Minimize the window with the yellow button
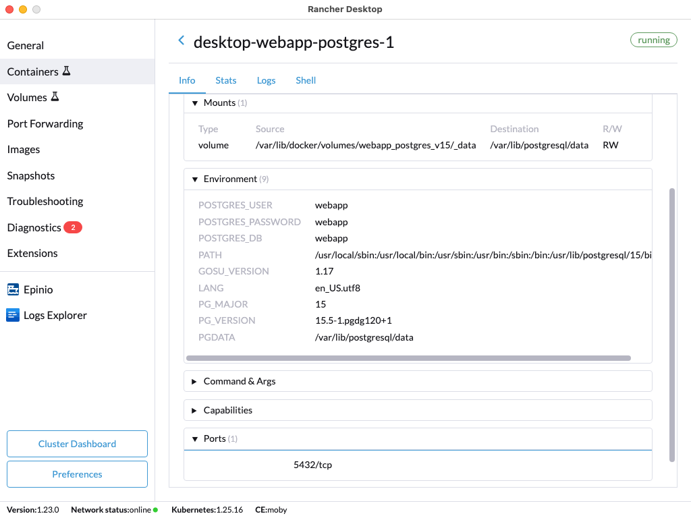 23,9
